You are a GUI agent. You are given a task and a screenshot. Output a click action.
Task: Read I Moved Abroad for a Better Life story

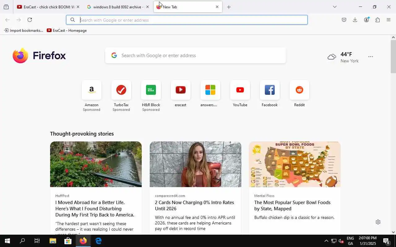click(x=95, y=209)
